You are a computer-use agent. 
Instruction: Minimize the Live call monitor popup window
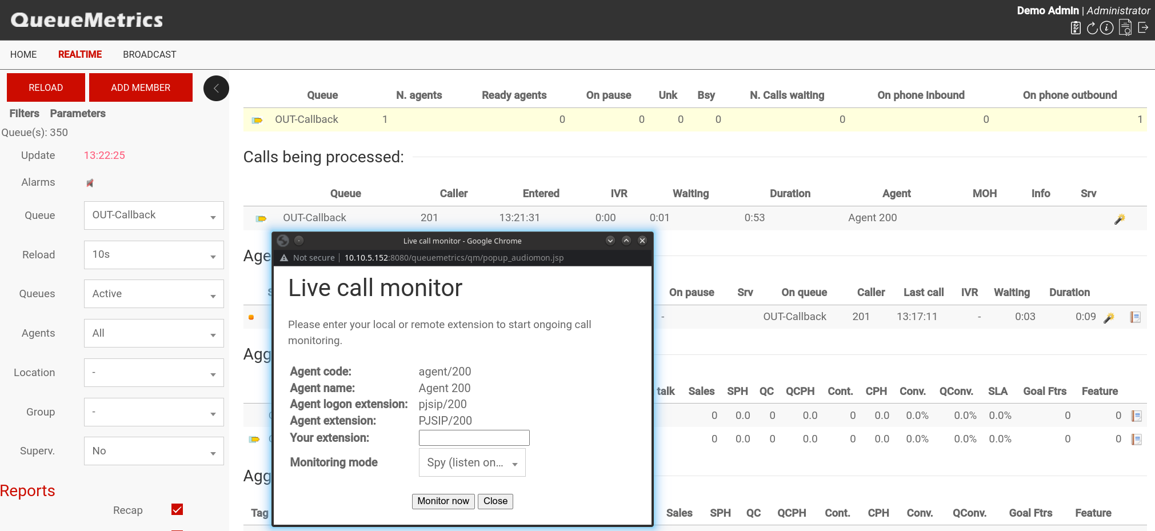pos(610,241)
